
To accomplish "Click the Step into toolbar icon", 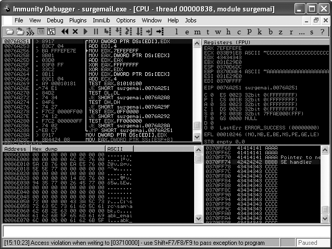I will tap(108, 32).
